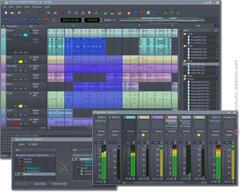
Task: Toggle the yellow mute button on Bass track
Action: [x=20, y=62]
